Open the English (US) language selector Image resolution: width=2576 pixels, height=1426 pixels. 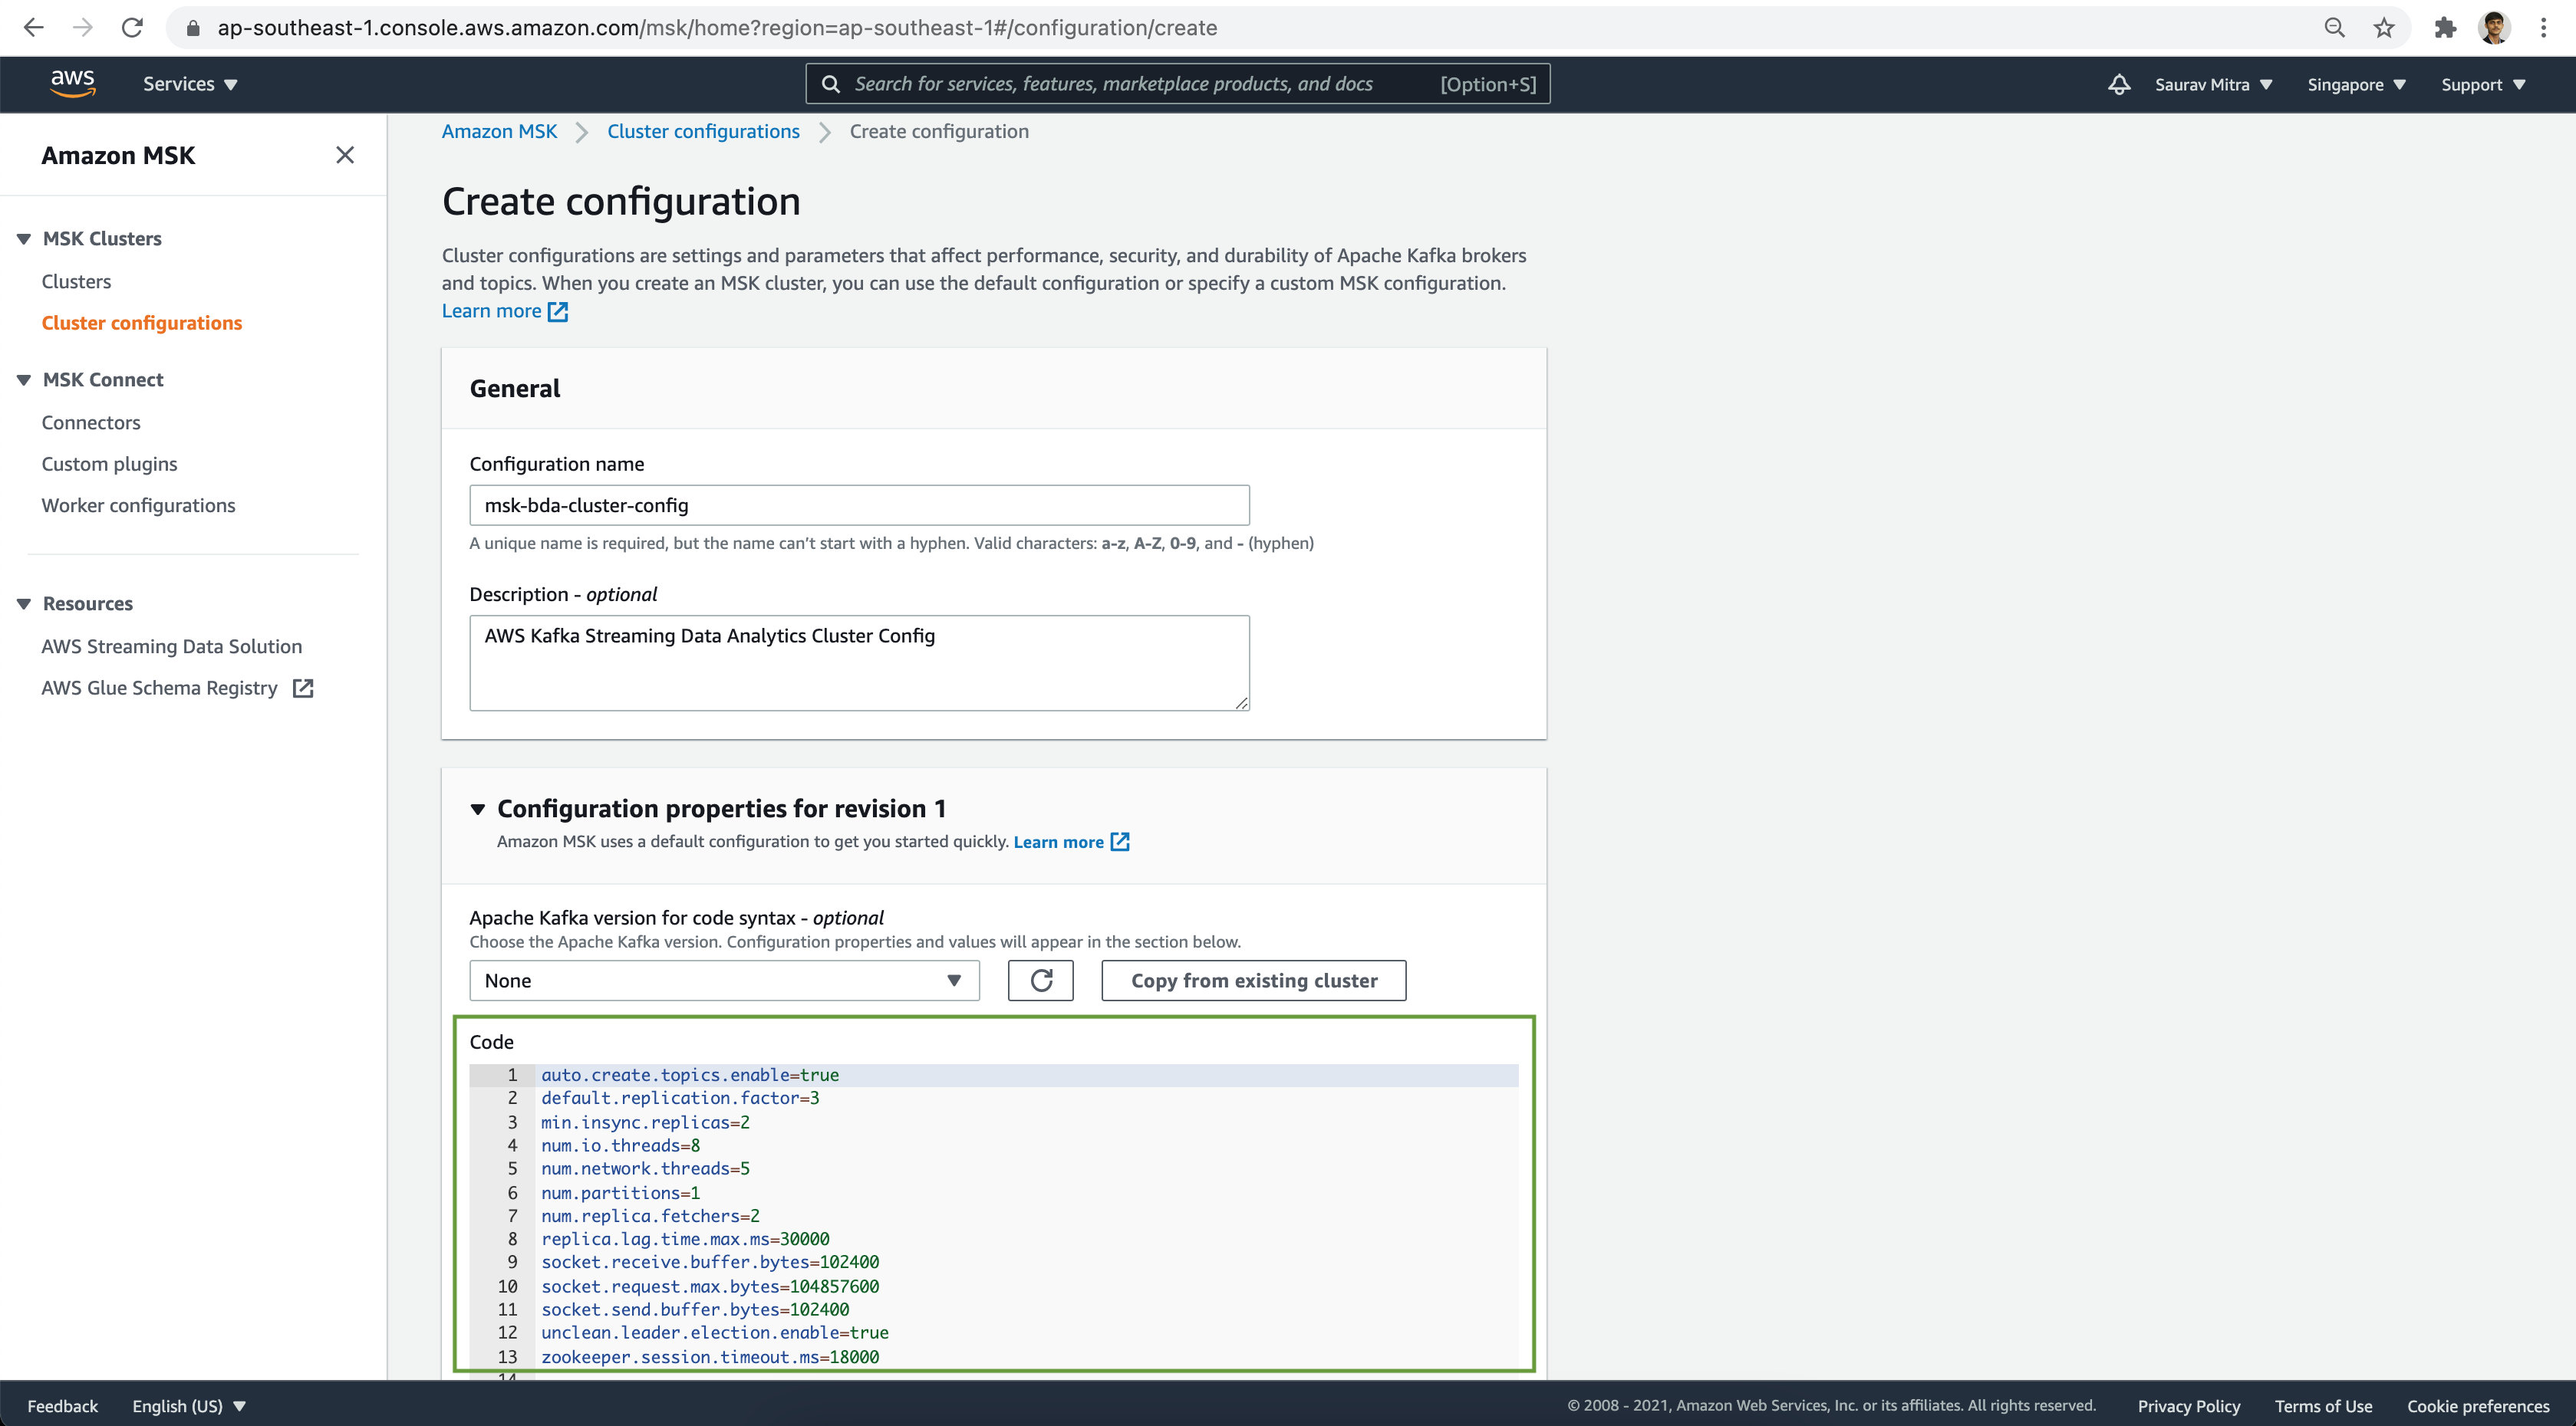click(189, 1405)
